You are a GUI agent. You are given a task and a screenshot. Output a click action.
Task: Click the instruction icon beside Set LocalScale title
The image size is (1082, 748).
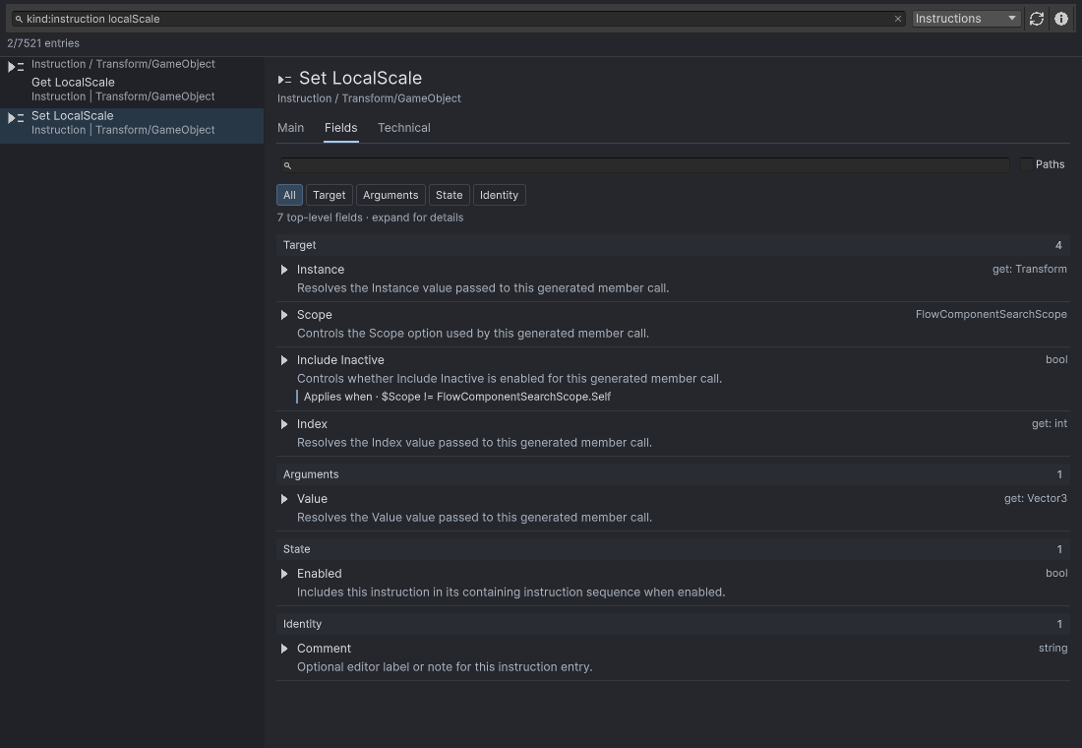(x=284, y=80)
